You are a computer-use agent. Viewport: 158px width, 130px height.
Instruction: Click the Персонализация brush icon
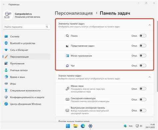(x=6, y=57)
